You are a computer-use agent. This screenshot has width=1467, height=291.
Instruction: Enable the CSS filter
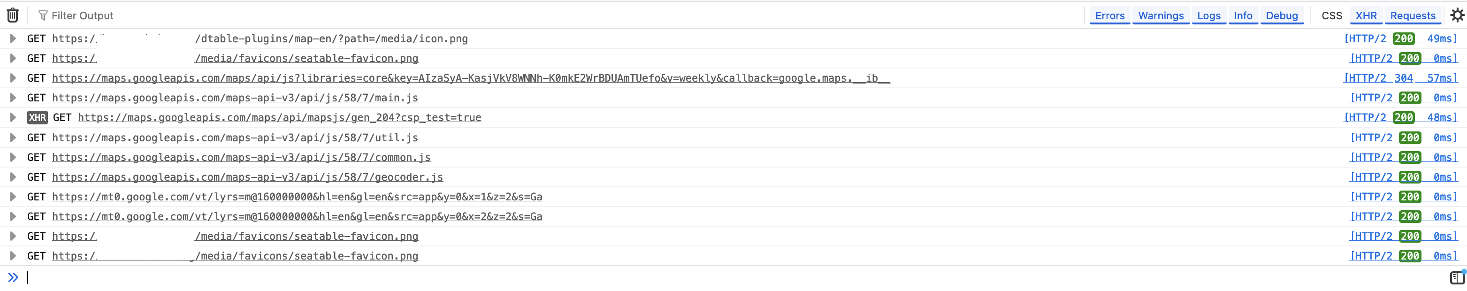point(1331,16)
